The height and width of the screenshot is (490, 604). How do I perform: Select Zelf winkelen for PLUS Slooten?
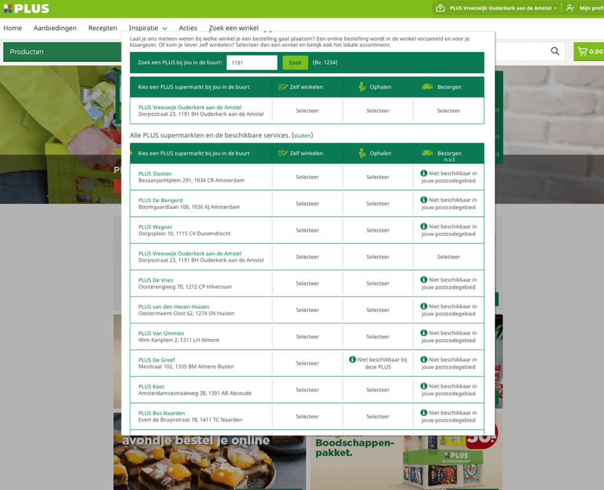(x=307, y=177)
